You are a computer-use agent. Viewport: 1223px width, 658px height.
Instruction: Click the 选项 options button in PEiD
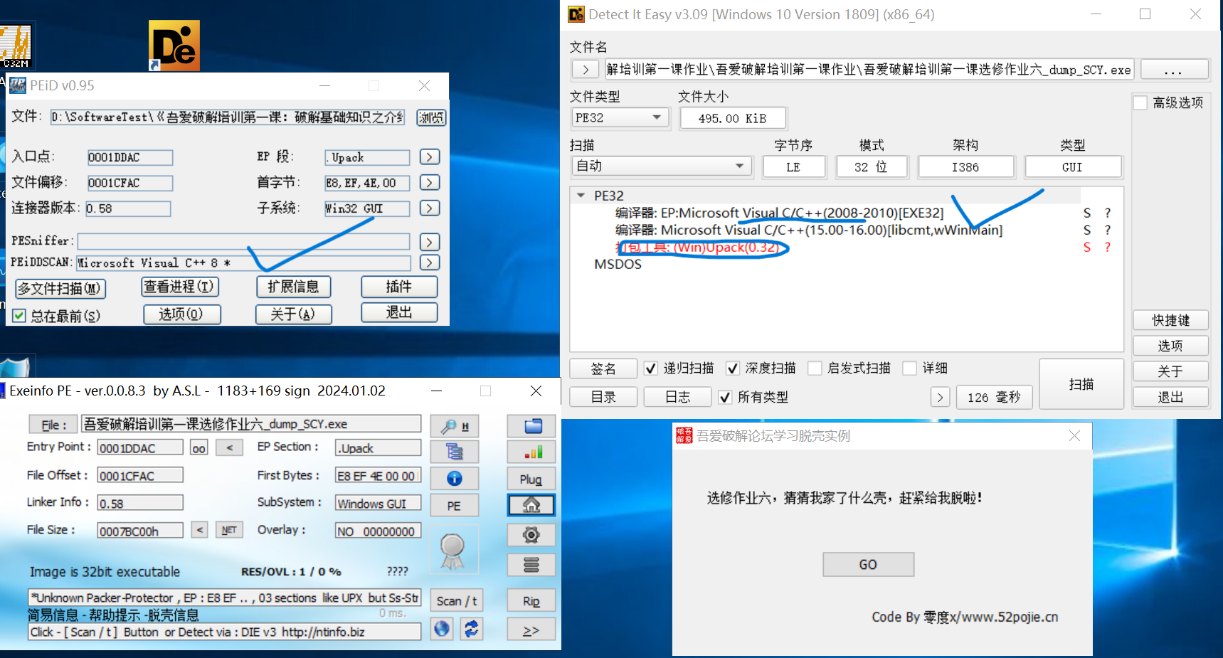point(181,314)
